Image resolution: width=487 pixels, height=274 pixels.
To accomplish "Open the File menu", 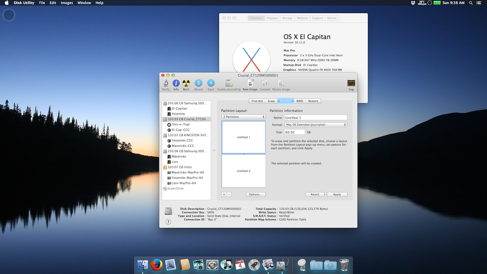I will (x=42, y=3).
